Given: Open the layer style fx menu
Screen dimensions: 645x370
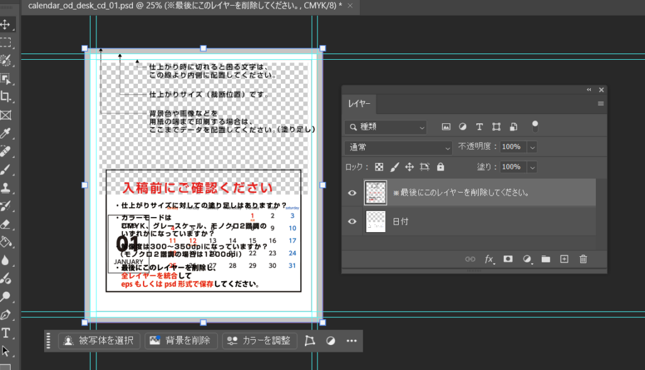Looking at the screenshot, I should 489,259.
